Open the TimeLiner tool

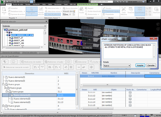131,10
